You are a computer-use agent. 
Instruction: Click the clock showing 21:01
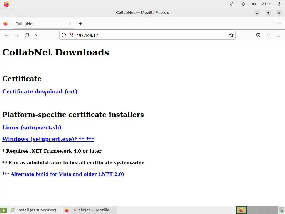[x=267, y=4]
